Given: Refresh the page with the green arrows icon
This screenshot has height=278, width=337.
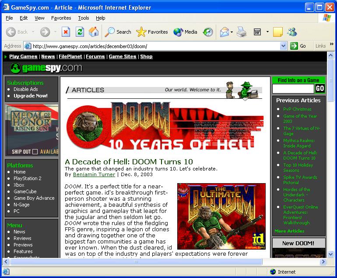Looking at the screenshot, I should 80,32.
